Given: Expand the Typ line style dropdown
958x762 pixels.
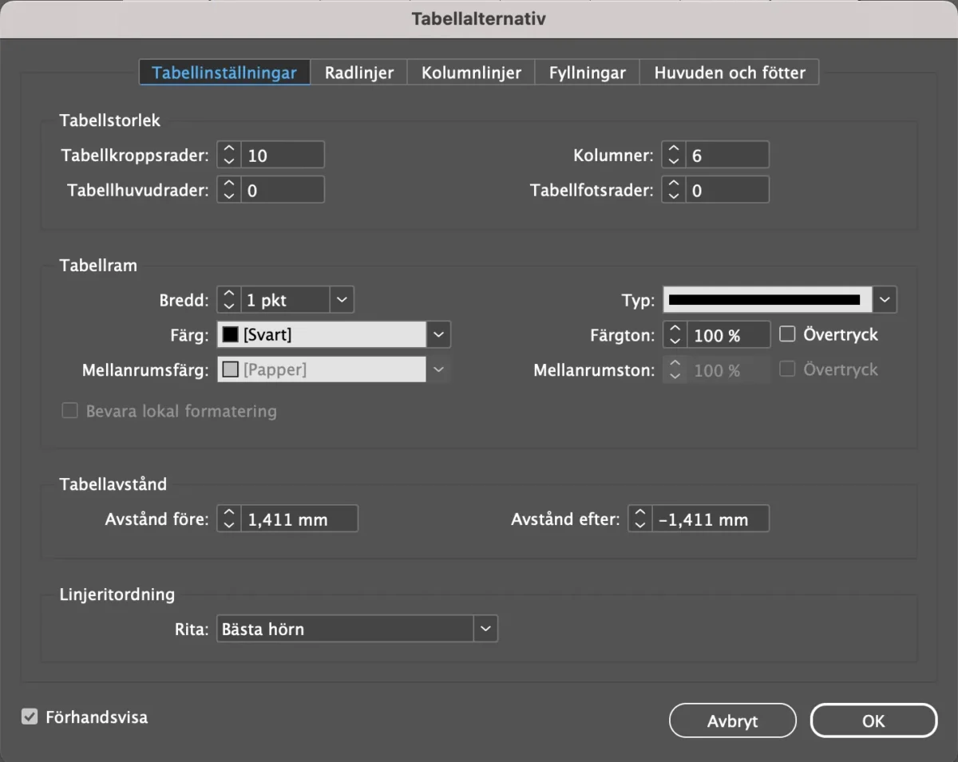Looking at the screenshot, I should click(885, 300).
